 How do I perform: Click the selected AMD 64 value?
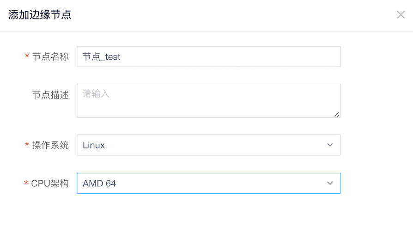coord(99,184)
